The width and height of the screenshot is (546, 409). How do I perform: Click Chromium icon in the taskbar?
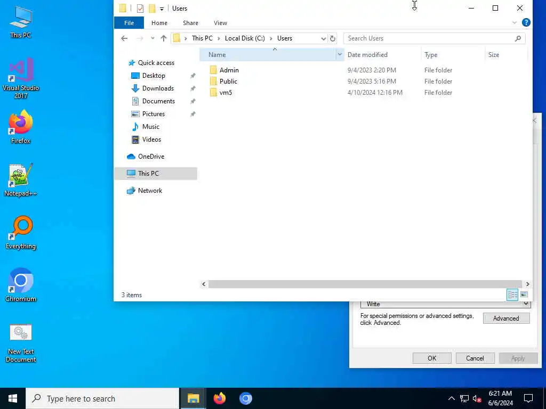(245, 398)
